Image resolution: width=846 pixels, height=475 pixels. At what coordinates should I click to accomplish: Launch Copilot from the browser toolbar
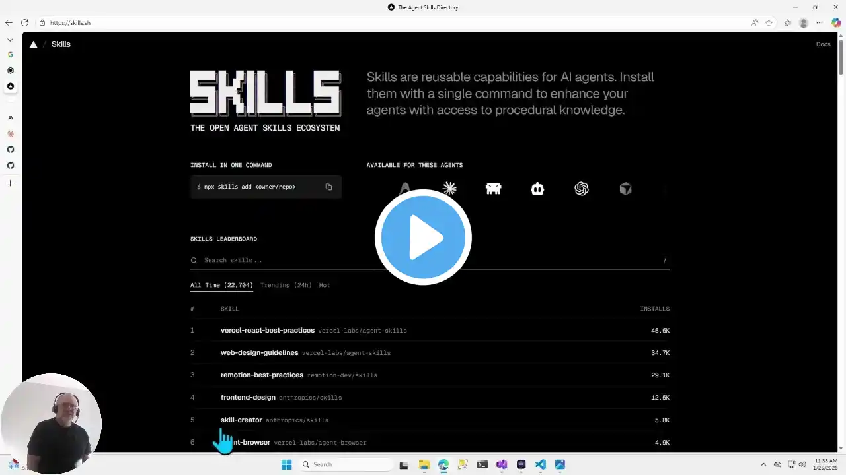click(x=836, y=23)
